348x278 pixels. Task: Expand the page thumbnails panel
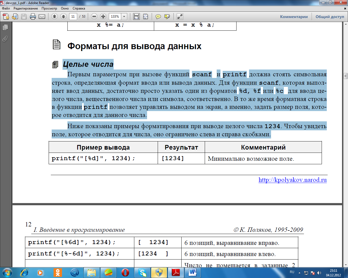tap(5, 27)
